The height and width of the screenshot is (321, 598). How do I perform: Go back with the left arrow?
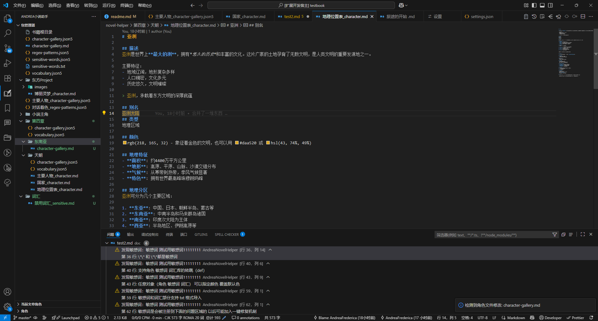point(192,5)
